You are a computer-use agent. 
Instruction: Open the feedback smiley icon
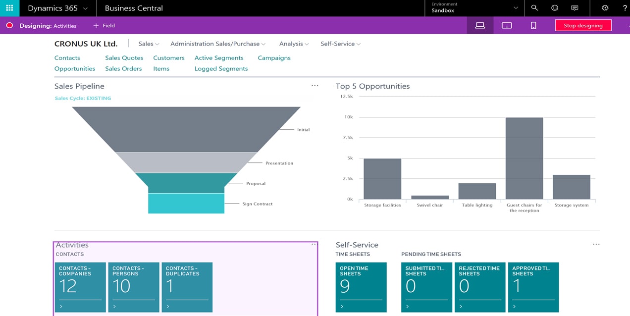point(555,8)
